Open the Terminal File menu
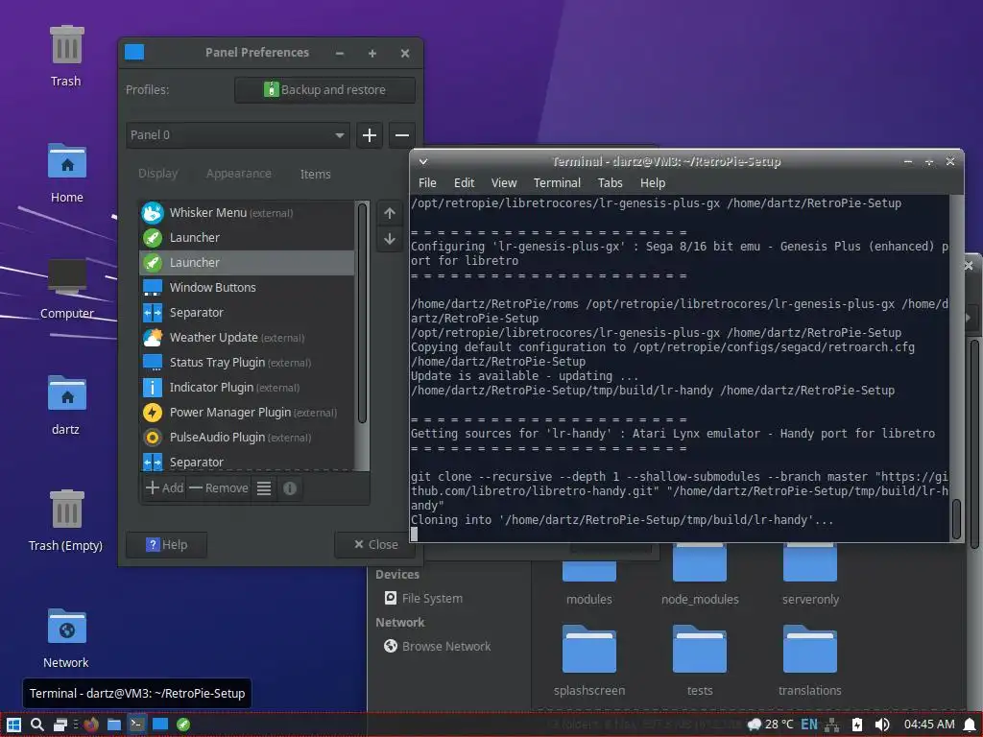This screenshot has width=983, height=737. point(427,183)
